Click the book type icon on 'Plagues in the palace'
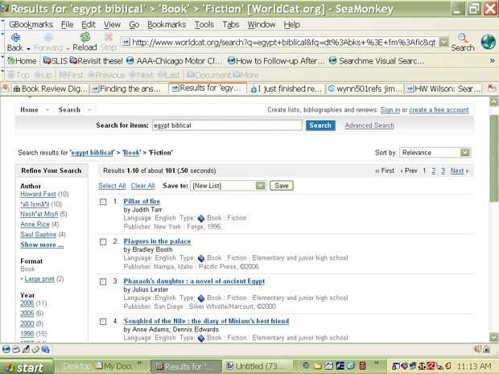Viewport: 499px width, 374px height. click(x=201, y=258)
